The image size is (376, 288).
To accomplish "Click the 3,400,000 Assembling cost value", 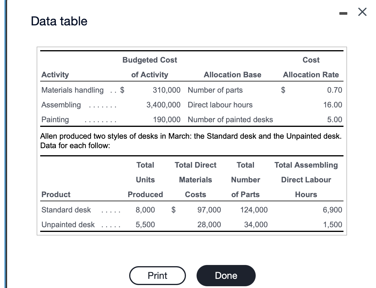I will [x=163, y=105].
